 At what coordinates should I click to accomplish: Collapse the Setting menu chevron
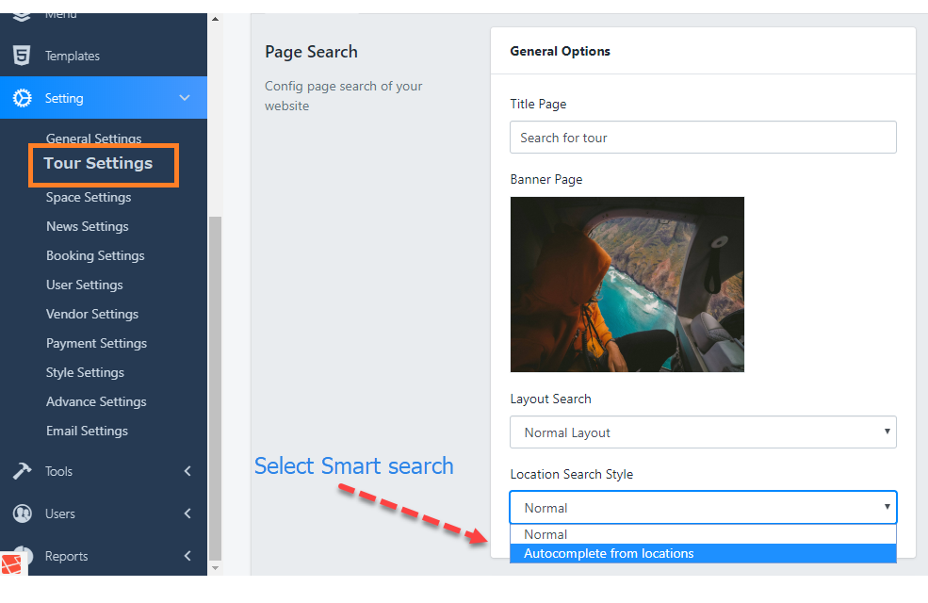tap(185, 98)
